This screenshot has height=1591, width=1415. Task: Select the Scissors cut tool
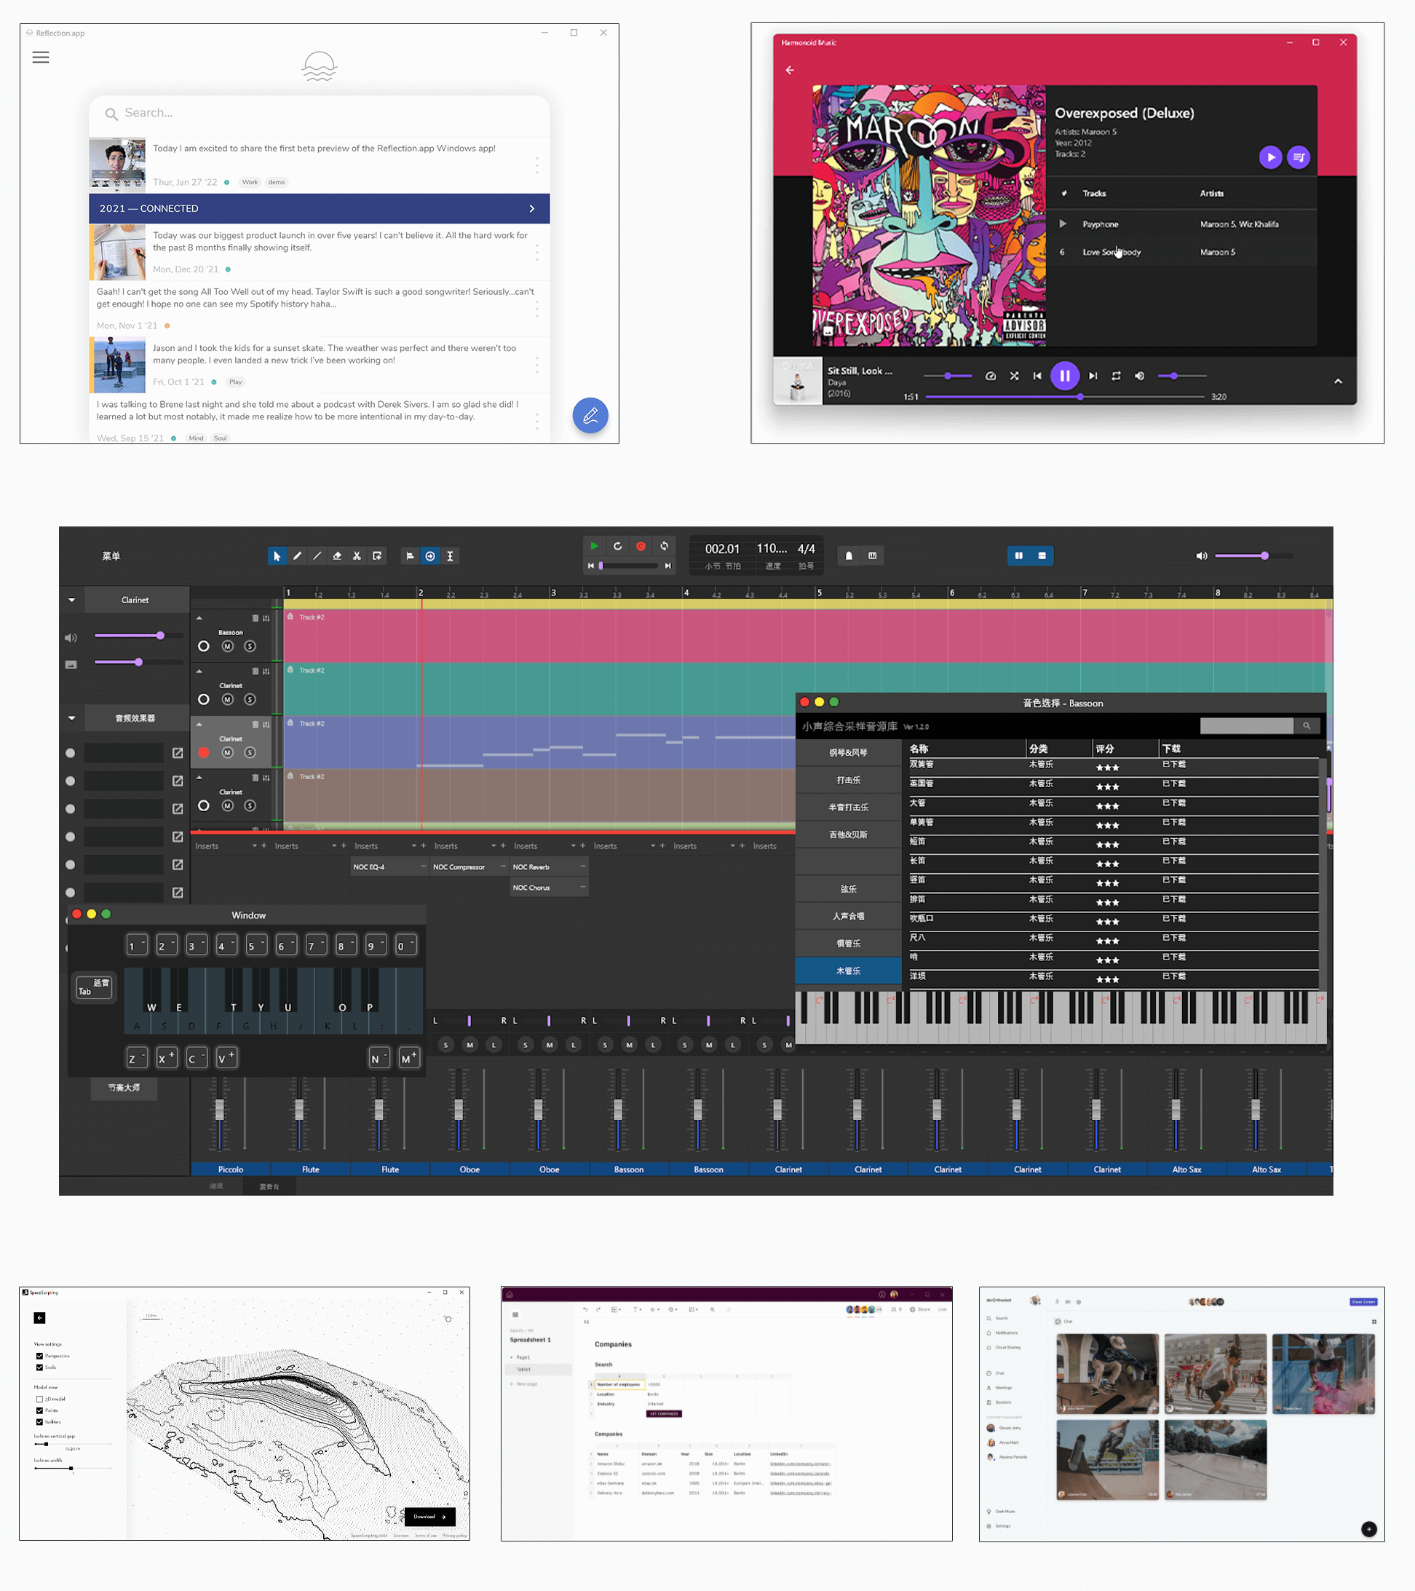click(x=357, y=556)
